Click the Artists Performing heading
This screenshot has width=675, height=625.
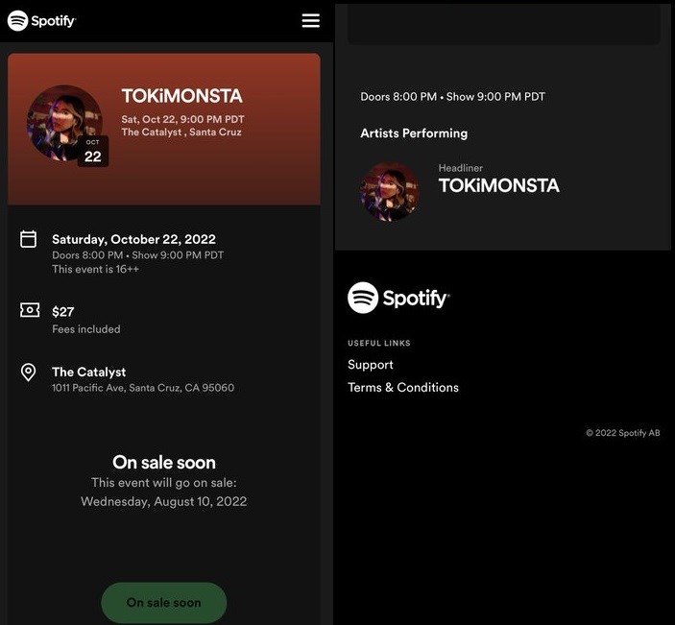coord(414,133)
